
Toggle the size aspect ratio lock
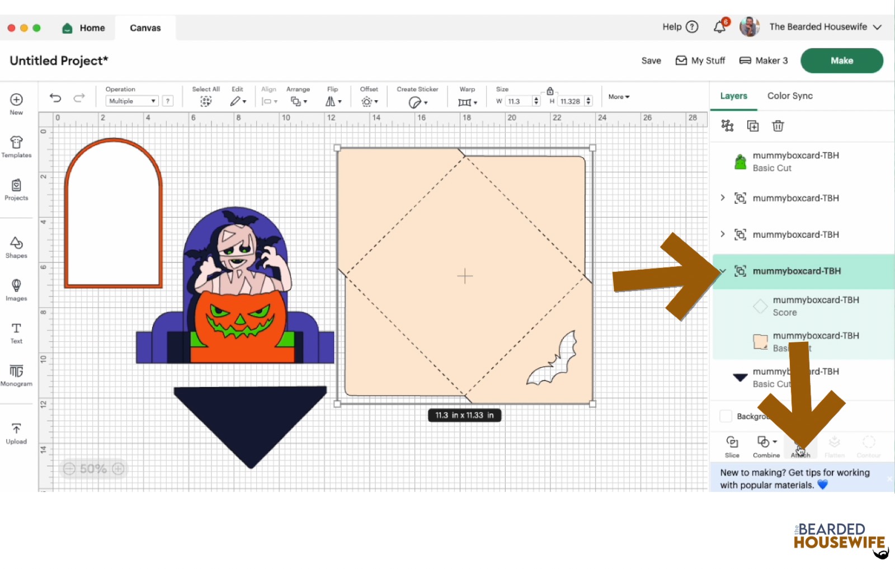[550, 91]
